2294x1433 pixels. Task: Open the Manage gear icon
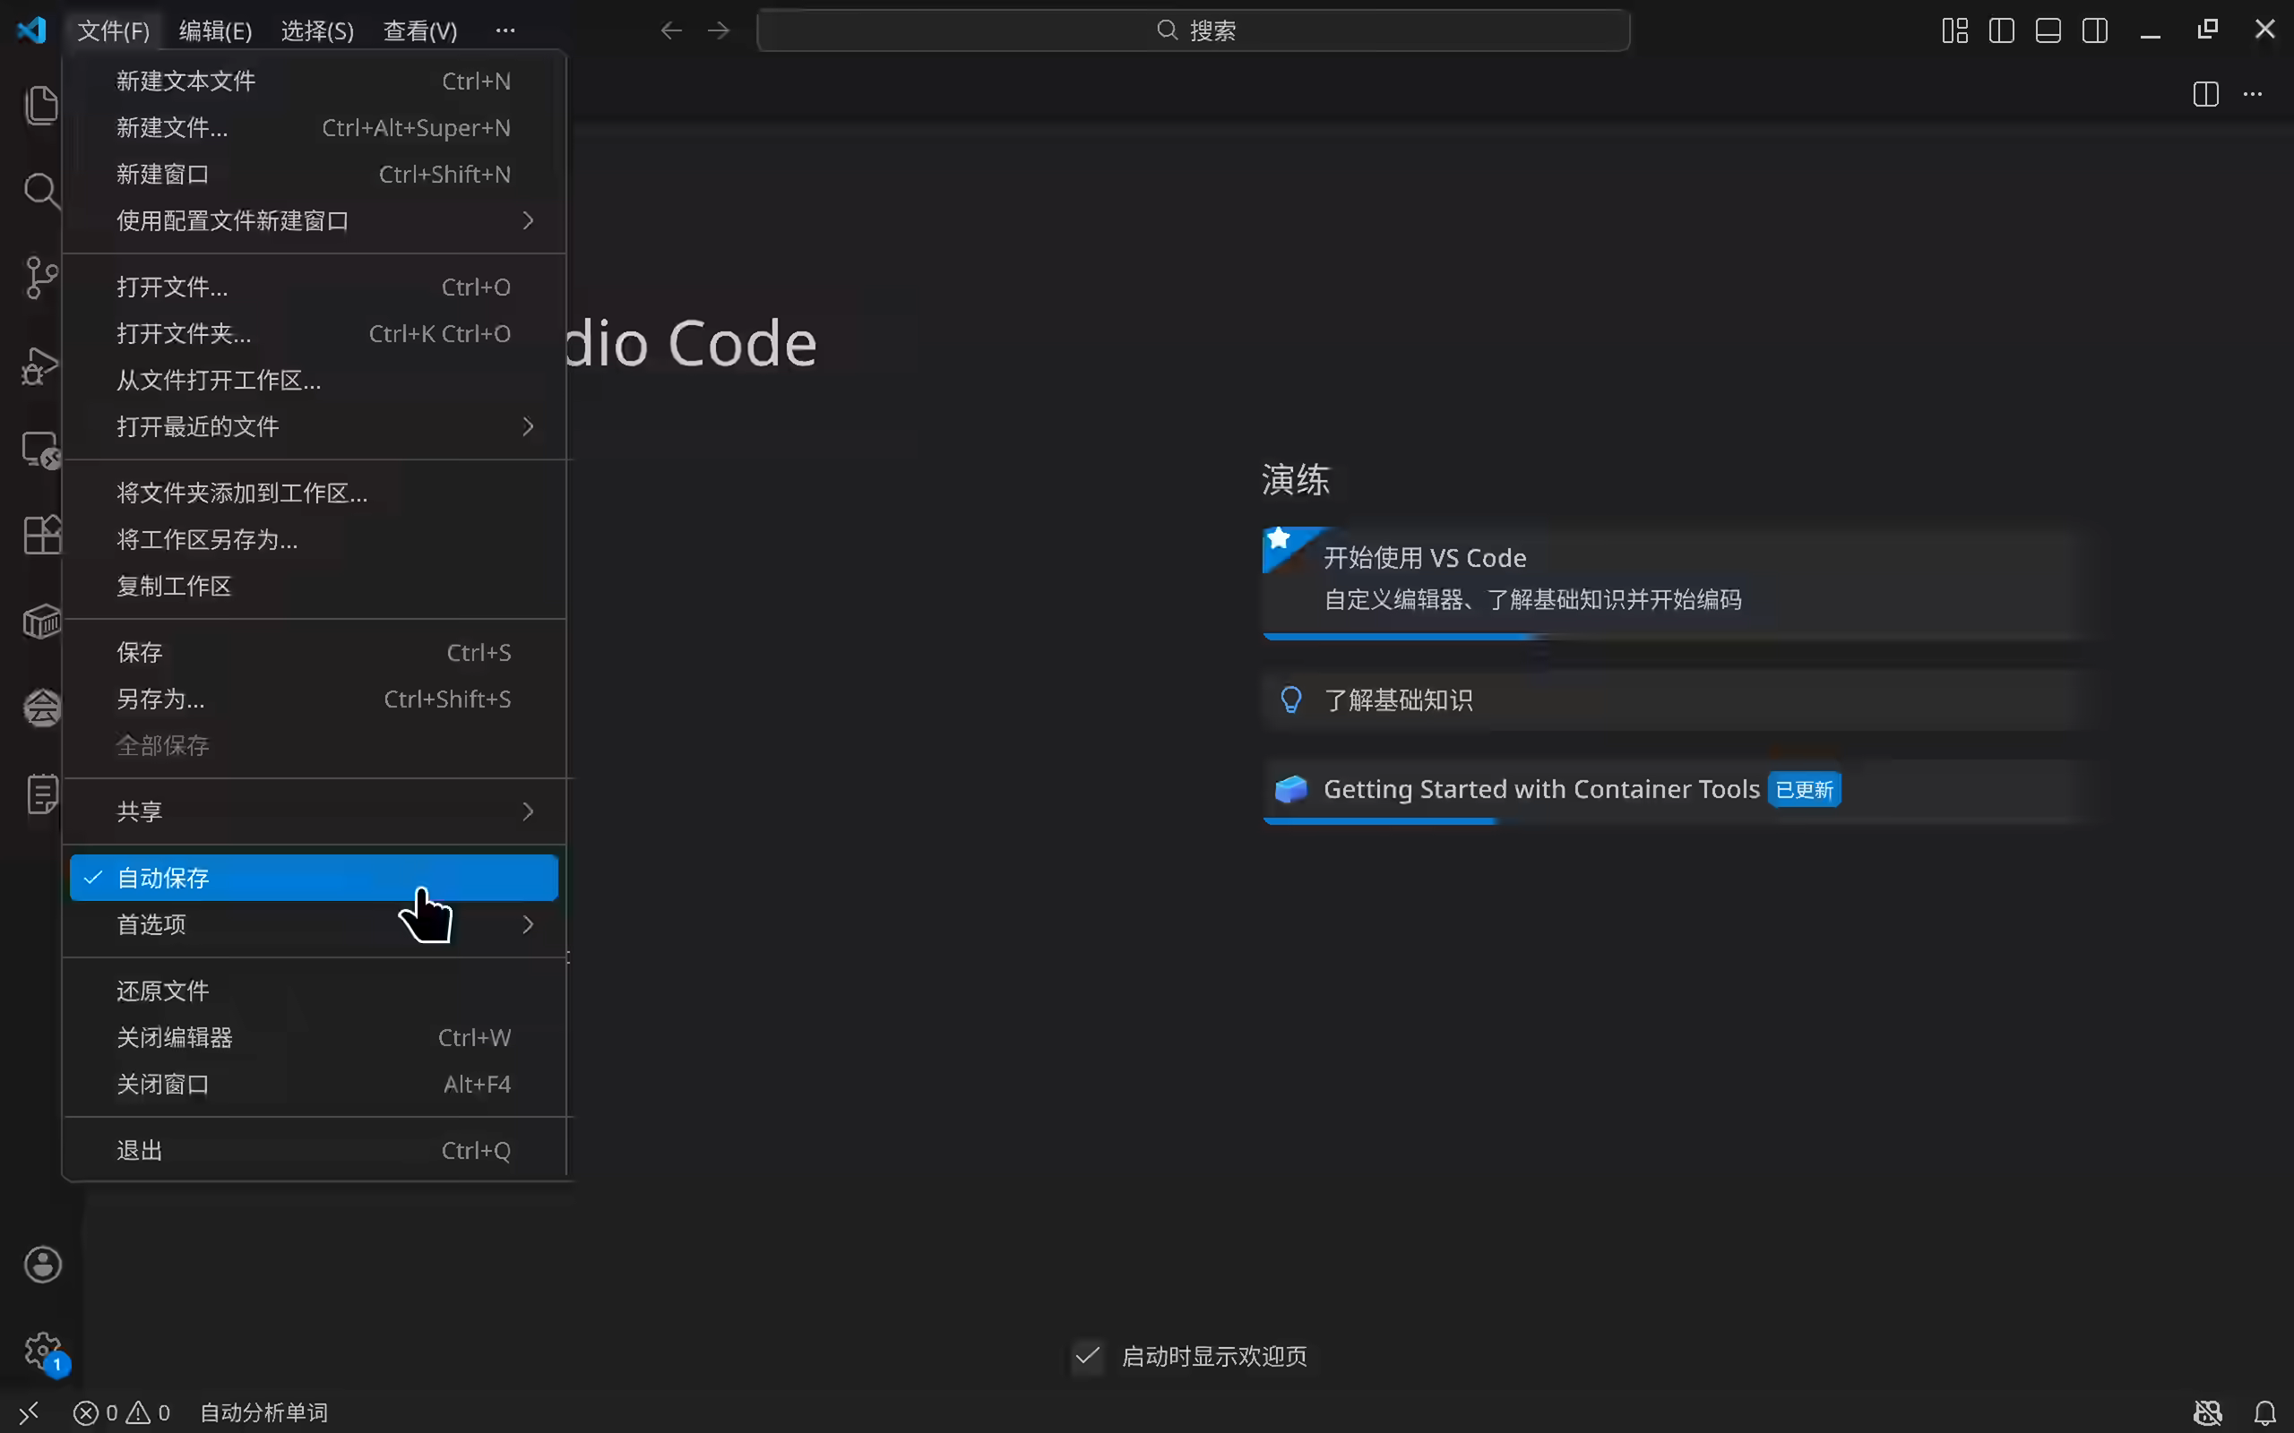point(42,1350)
